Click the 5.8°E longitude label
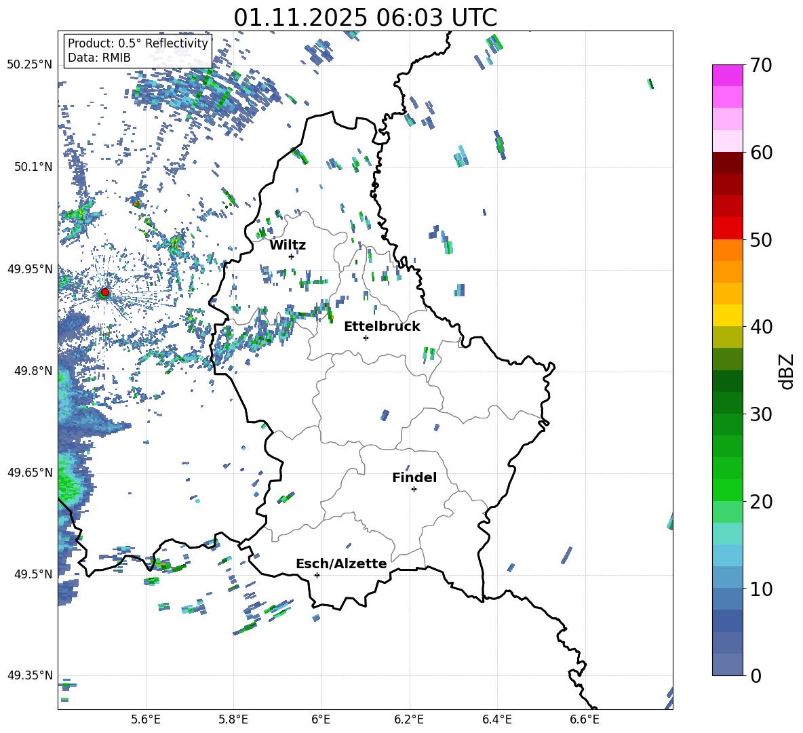Image resolution: width=803 pixels, height=733 pixels. click(233, 719)
